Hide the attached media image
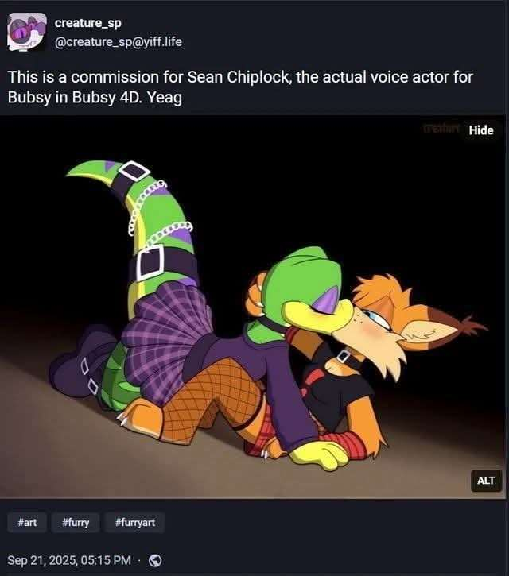The height and width of the screenshot is (576, 509). pos(480,130)
